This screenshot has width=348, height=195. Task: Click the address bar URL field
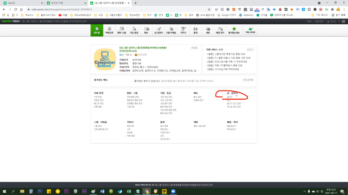point(118,9)
